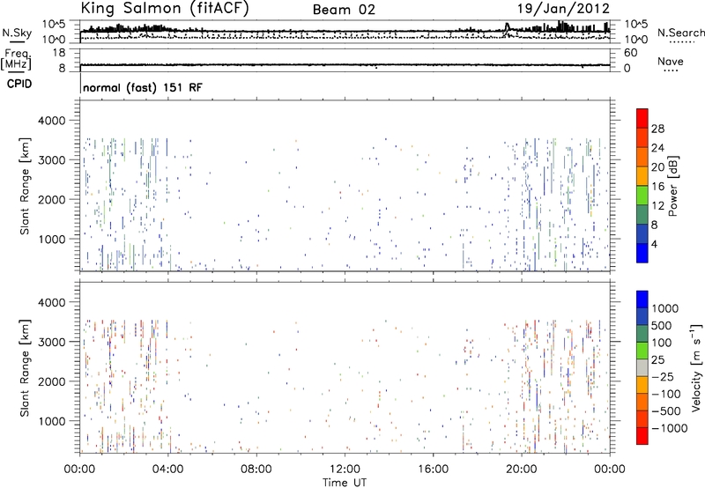The image size is (705, 488).
Task: Click the King Salmon (fitACF) title
Action: [164, 8]
